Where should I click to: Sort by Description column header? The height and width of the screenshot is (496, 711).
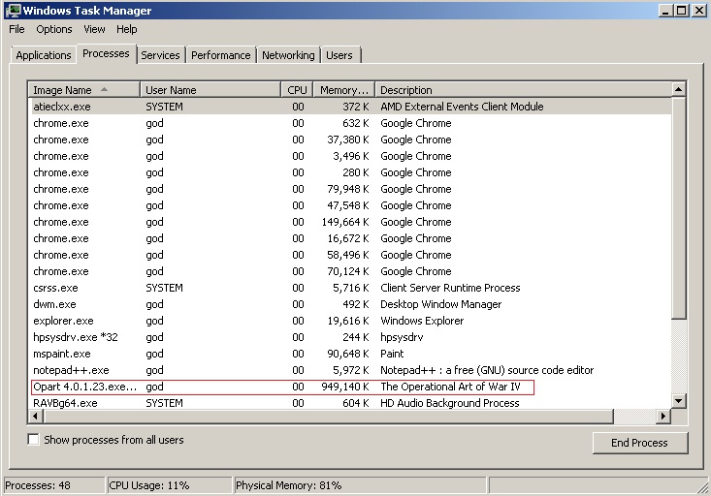click(x=523, y=90)
